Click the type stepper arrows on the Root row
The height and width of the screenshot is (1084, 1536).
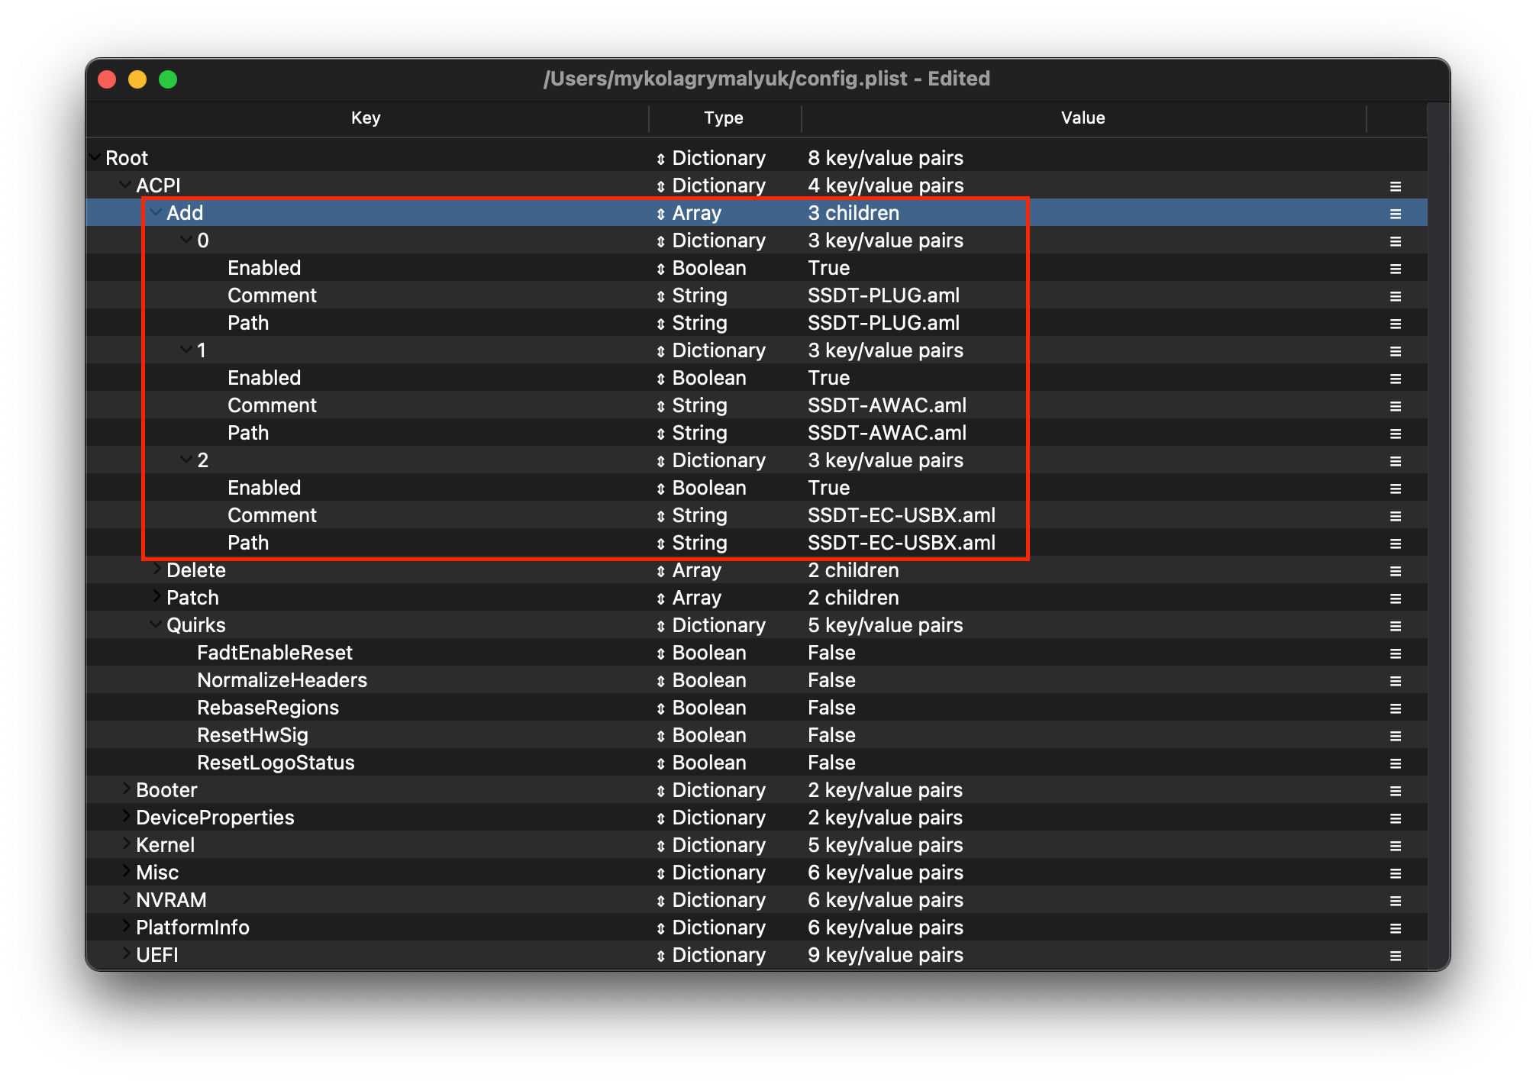coord(660,160)
